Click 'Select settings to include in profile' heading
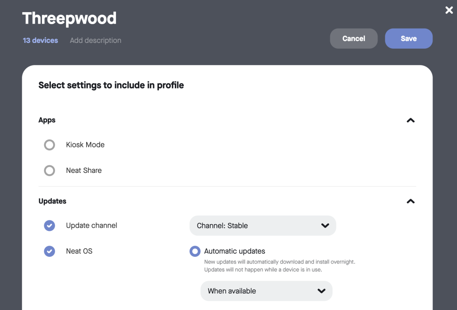The image size is (457, 310). (111, 85)
